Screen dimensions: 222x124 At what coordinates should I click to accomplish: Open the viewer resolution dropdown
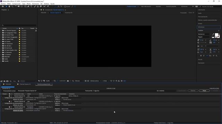[79, 81]
